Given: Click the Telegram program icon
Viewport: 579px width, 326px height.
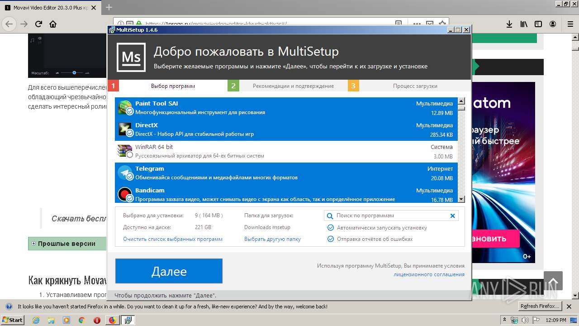Looking at the screenshot, I should [x=125, y=173].
